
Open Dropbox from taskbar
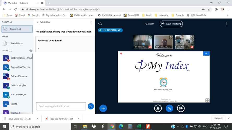click(x=94, y=126)
